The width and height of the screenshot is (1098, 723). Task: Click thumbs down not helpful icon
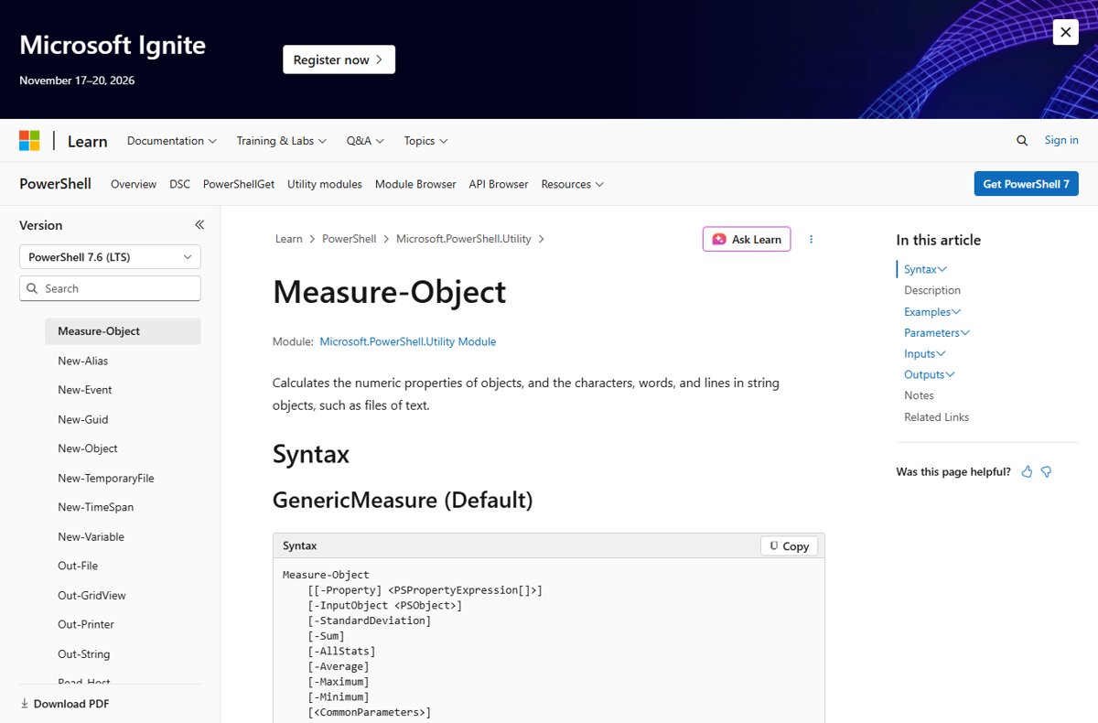[x=1046, y=471]
